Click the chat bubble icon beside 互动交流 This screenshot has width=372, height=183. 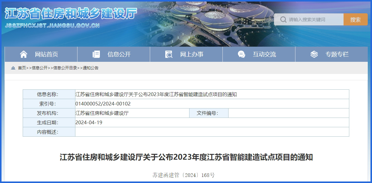[241, 54]
